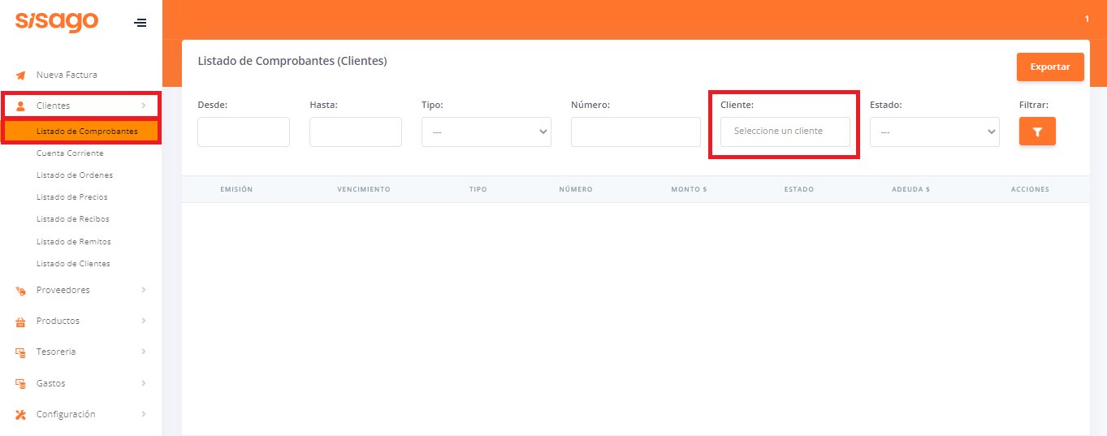This screenshot has height=436, width=1107.
Task: Click the Tesoreria coins icon
Action: point(21,352)
